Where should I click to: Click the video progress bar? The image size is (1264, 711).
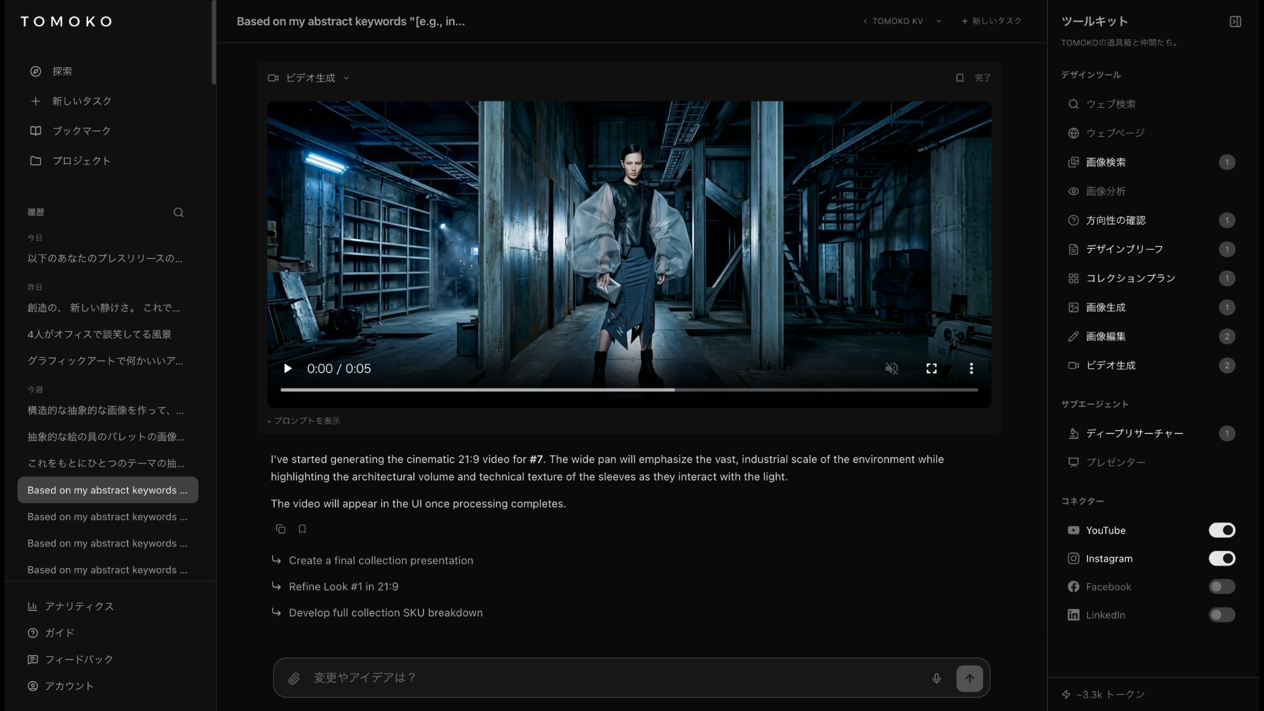pos(629,390)
